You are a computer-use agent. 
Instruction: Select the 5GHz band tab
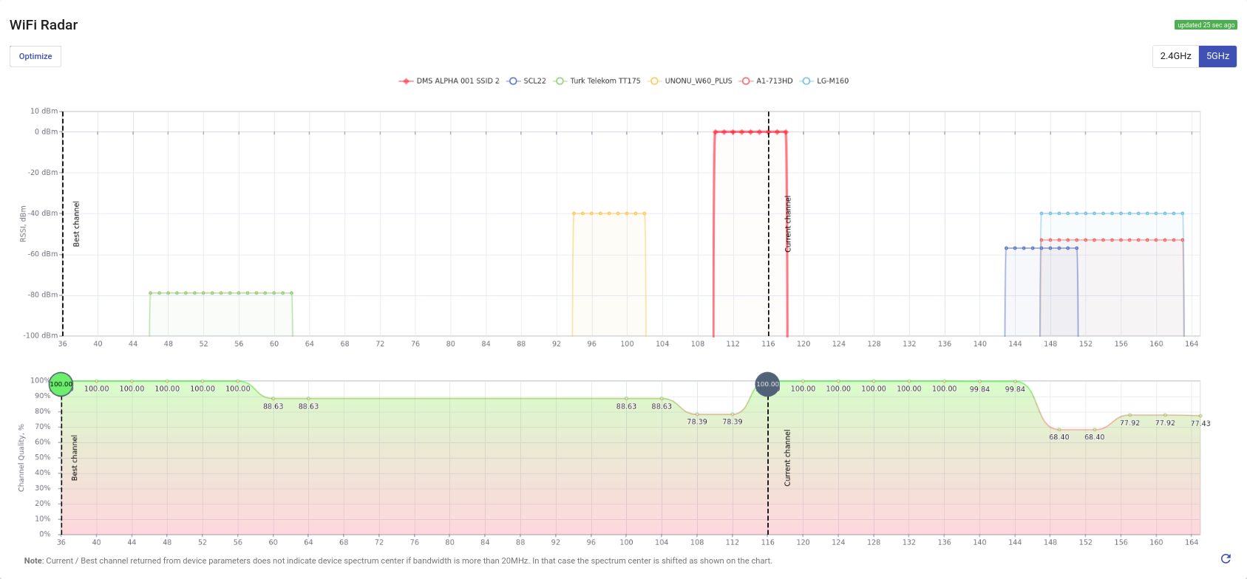pyautogui.click(x=1217, y=56)
